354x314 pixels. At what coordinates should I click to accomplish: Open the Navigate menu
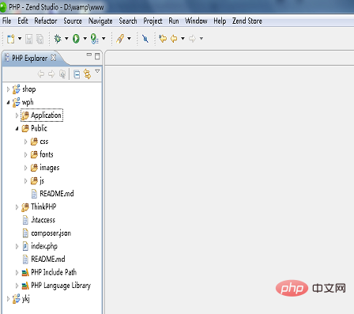(x=100, y=21)
